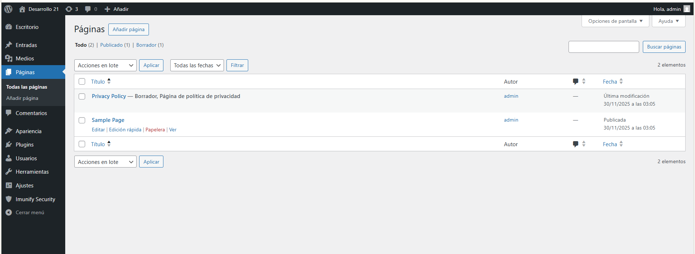
Task: Click the WordPress logo in admin bar
Action: (8, 9)
